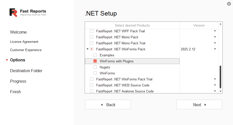Viewport: 233px width, 125px height.
Task: Select Destination Folder step in sidebar
Action: tap(26, 71)
